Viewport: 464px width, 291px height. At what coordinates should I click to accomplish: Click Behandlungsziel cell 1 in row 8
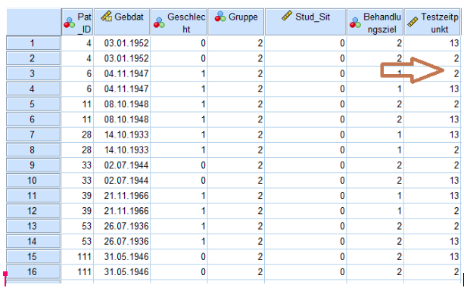(375, 150)
